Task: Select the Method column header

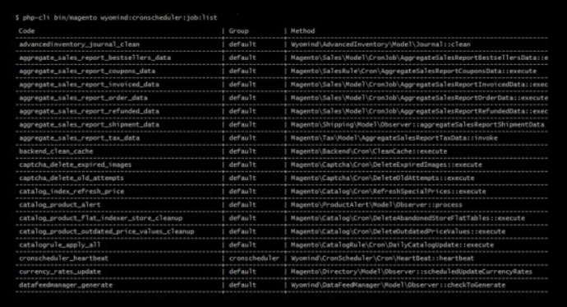Action: (302, 30)
